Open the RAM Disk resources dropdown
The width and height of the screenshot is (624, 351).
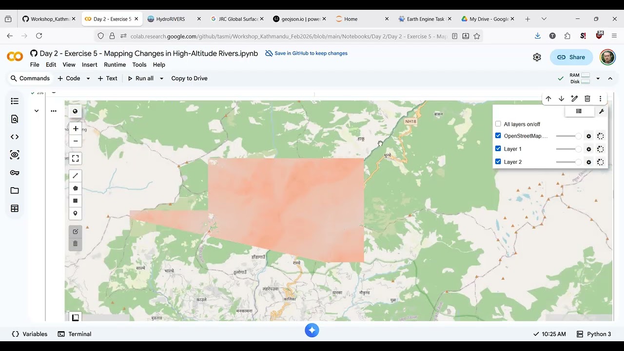[598, 78]
